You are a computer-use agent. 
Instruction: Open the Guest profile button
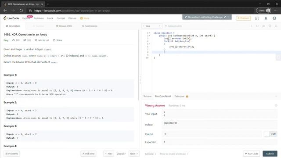click(263, 11)
